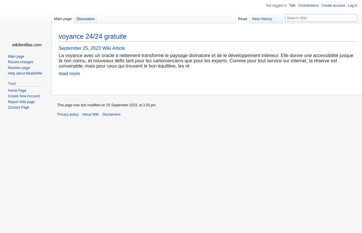
Task: Open the voyance 24/24 gratuite article title
Action: click(93, 36)
